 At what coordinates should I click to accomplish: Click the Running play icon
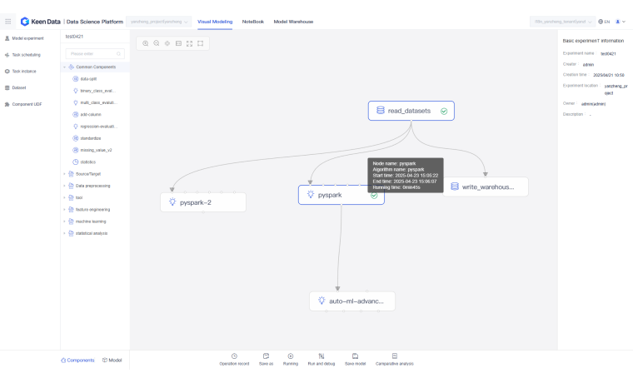(290, 356)
